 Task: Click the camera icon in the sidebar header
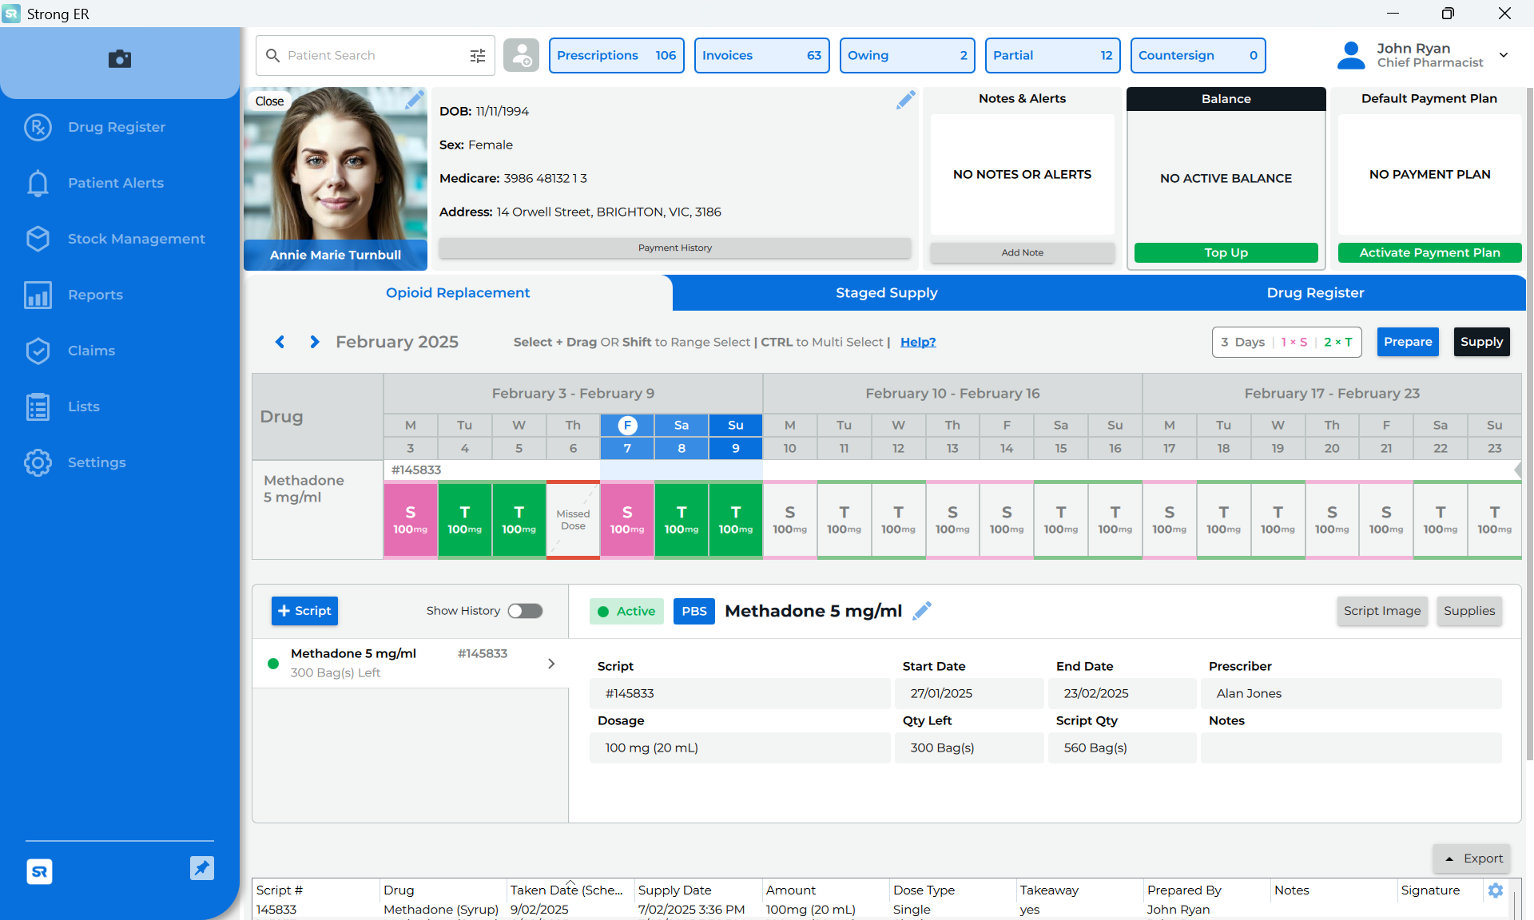tap(120, 58)
